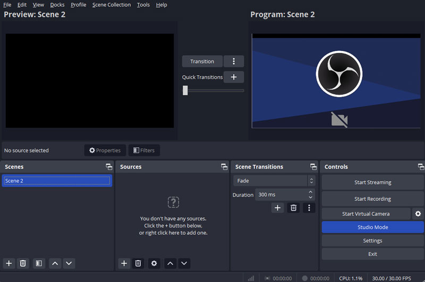The height and width of the screenshot is (282, 425).
Task: Click the question mark sources placeholder icon
Action: [x=174, y=202]
